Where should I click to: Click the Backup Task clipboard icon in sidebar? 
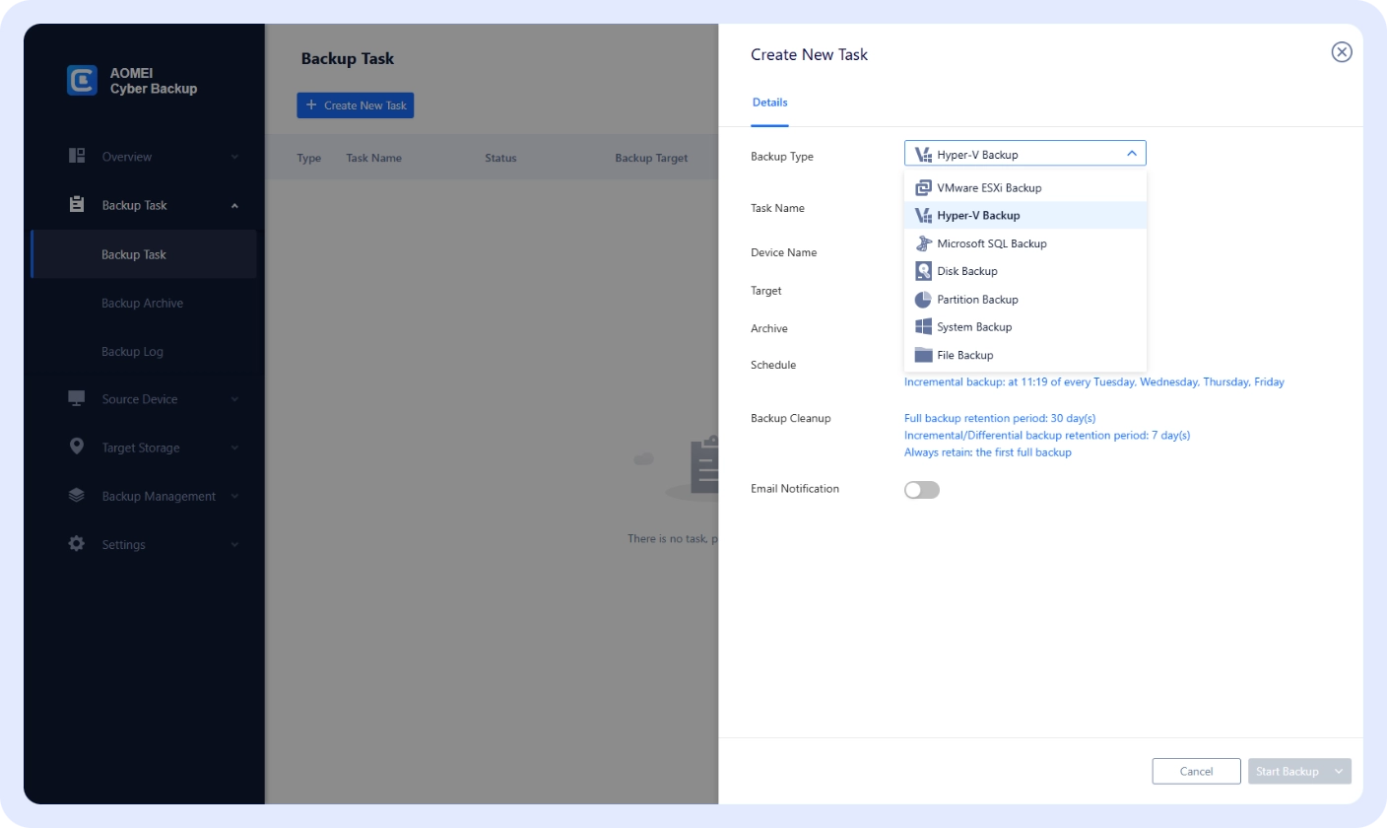pos(77,205)
